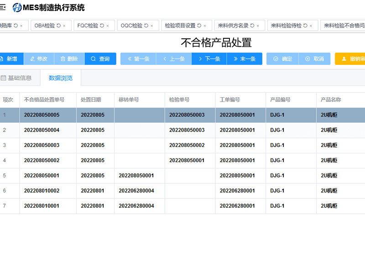The image size is (365, 267).
Task: Close the 检验项目设置 tab
Action: click(x=205, y=26)
